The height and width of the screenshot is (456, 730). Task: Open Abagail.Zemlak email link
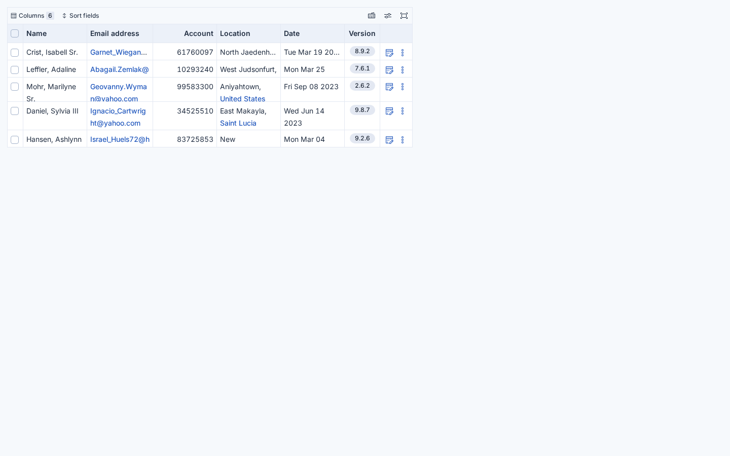click(120, 69)
